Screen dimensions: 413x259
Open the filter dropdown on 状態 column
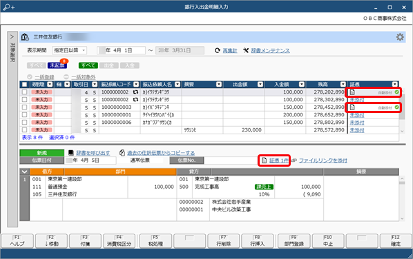(x=50, y=84)
